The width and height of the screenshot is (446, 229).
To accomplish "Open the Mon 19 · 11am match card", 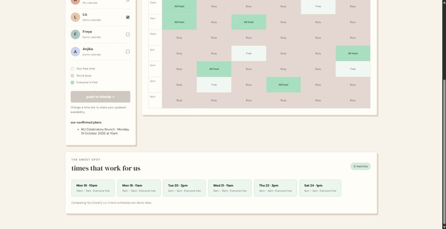I will pyautogui.click(x=139, y=188).
